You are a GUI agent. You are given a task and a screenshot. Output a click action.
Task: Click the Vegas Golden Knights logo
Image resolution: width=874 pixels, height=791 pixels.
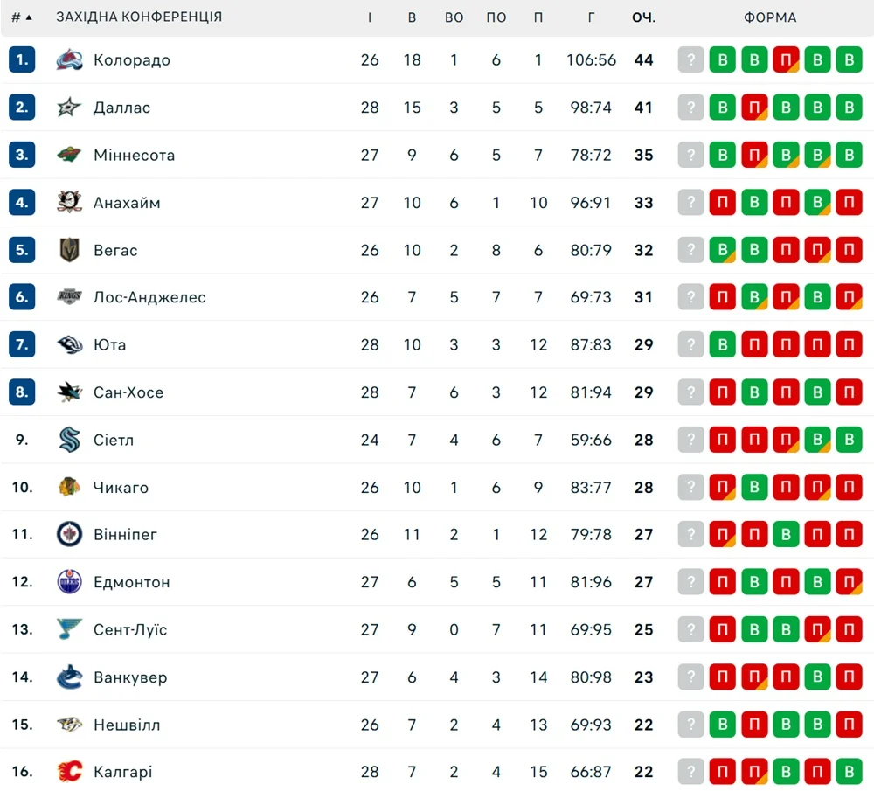click(69, 250)
